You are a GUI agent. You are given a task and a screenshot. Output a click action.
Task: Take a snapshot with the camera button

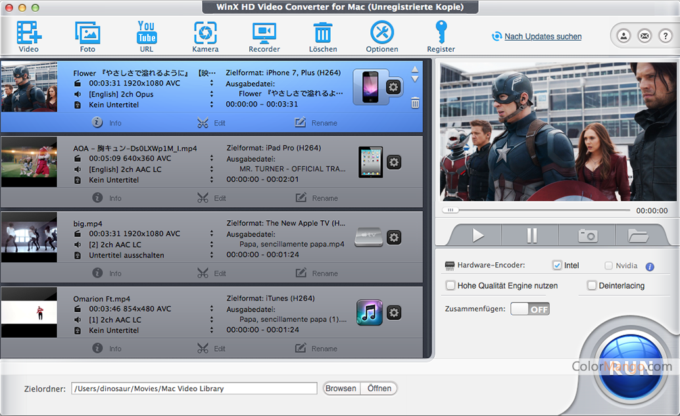coord(588,236)
